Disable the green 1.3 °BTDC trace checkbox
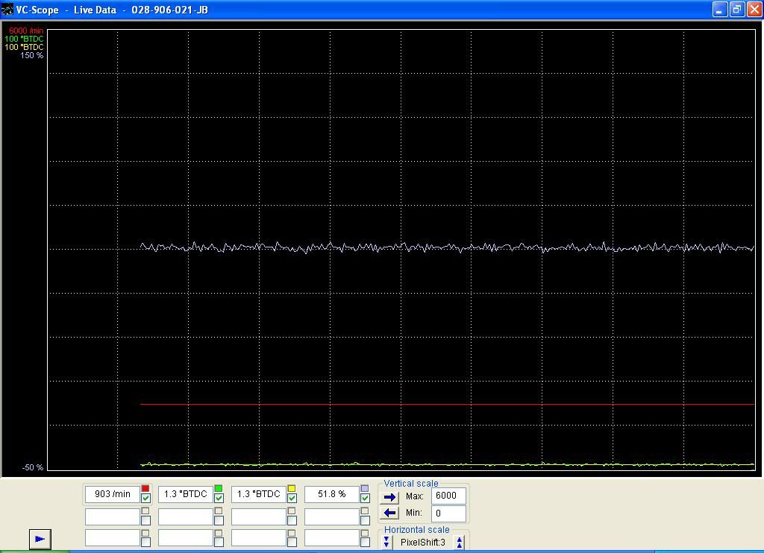Image resolution: width=764 pixels, height=553 pixels. point(219,498)
